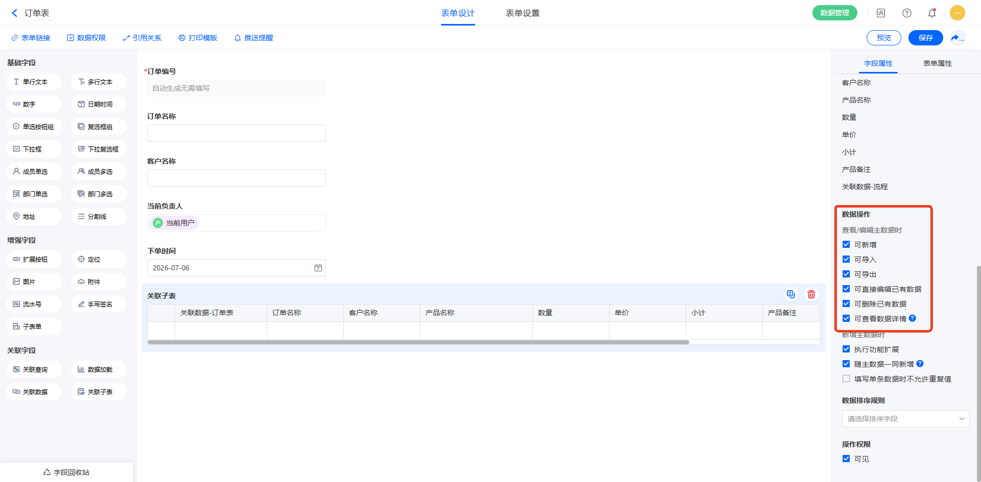Open calendar icon in 下单时间 field
Screen dimensions: 981x482
coord(318,268)
